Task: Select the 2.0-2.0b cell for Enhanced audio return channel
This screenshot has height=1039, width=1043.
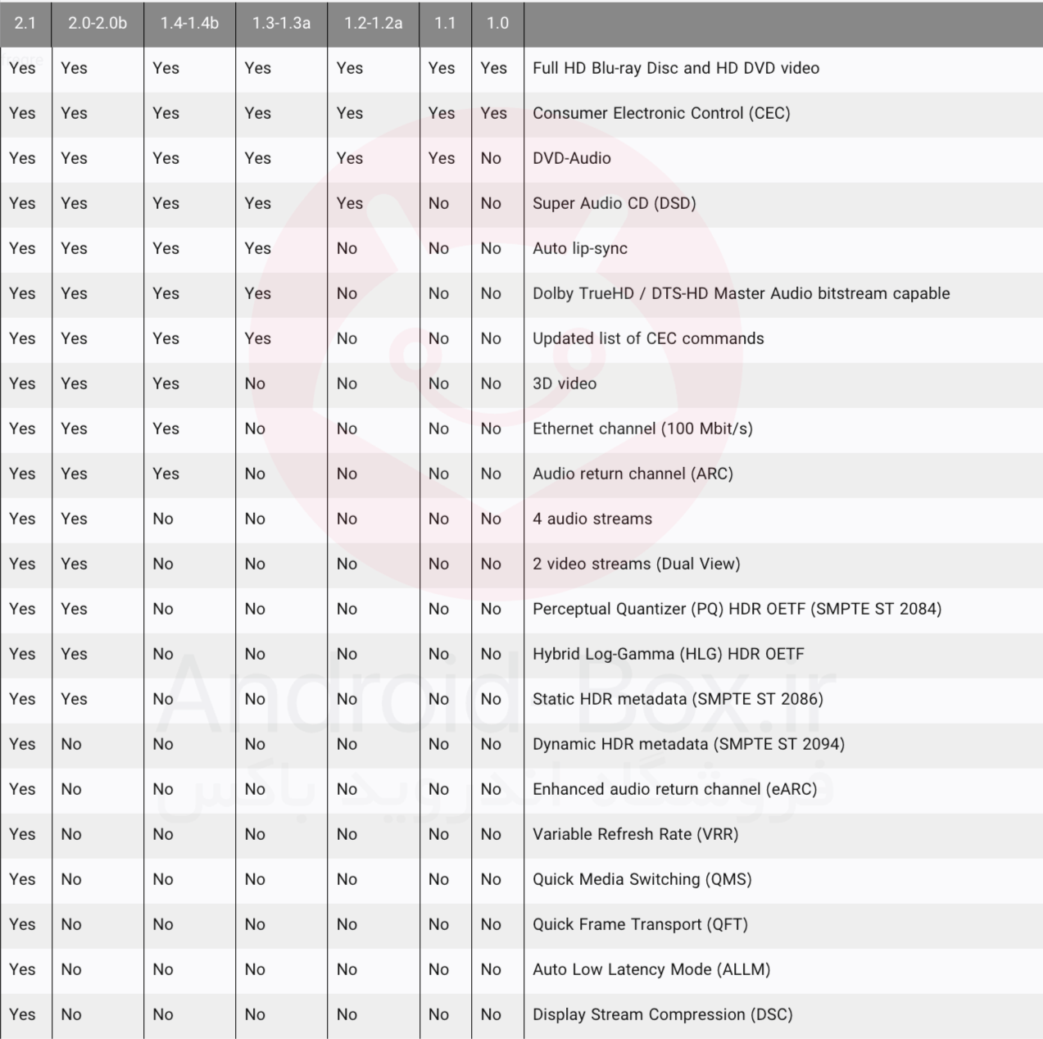Action: [x=71, y=789]
